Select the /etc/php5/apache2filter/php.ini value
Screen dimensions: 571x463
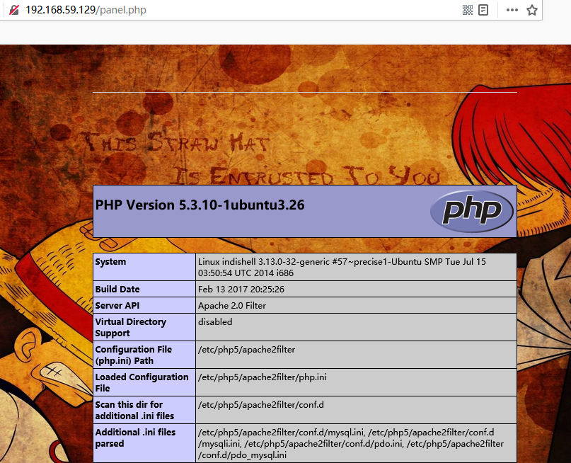pyautogui.click(x=263, y=377)
